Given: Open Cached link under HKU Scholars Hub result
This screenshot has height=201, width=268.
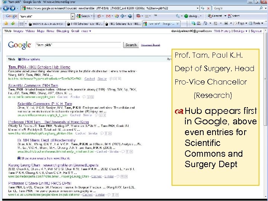Looking at the screenshot, I should click(90, 79).
